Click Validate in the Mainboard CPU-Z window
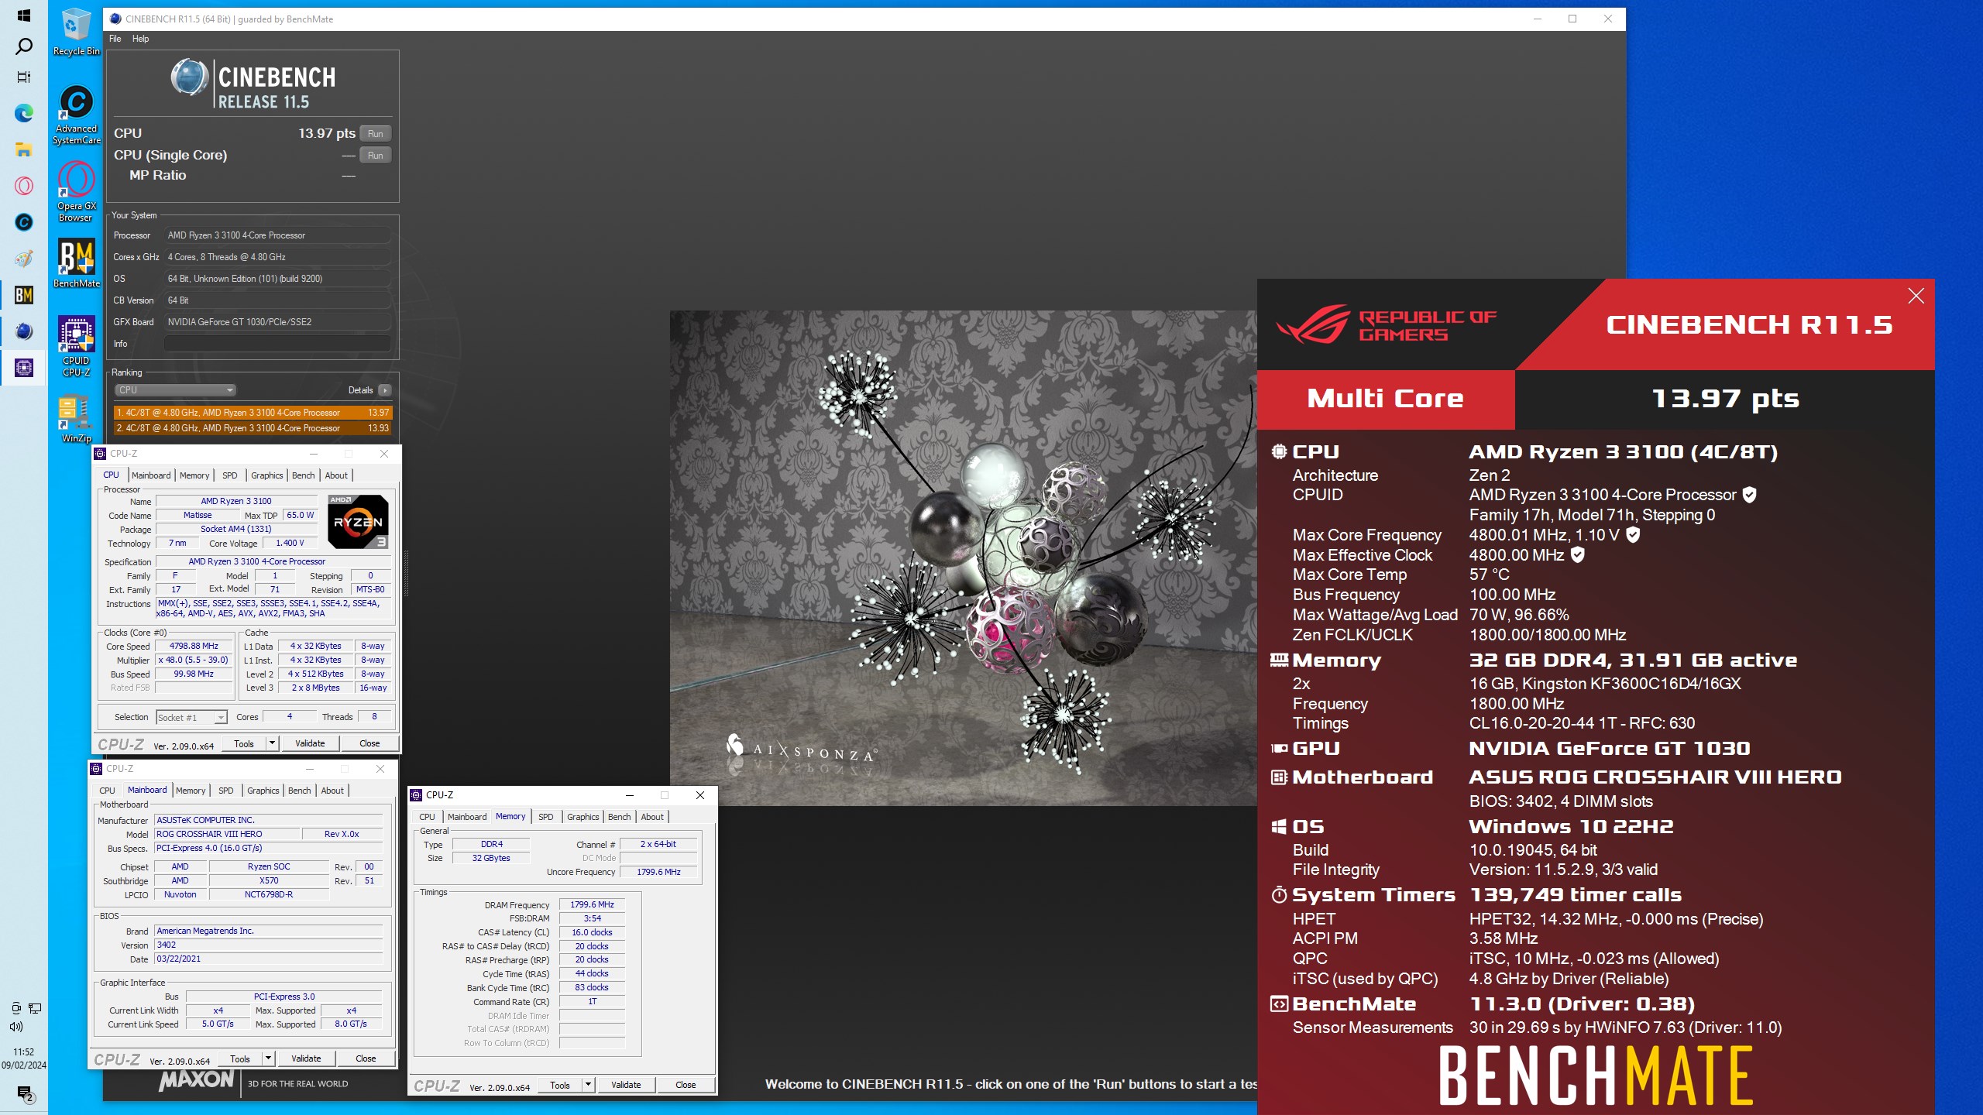The image size is (1983, 1115). pyautogui.click(x=306, y=1058)
